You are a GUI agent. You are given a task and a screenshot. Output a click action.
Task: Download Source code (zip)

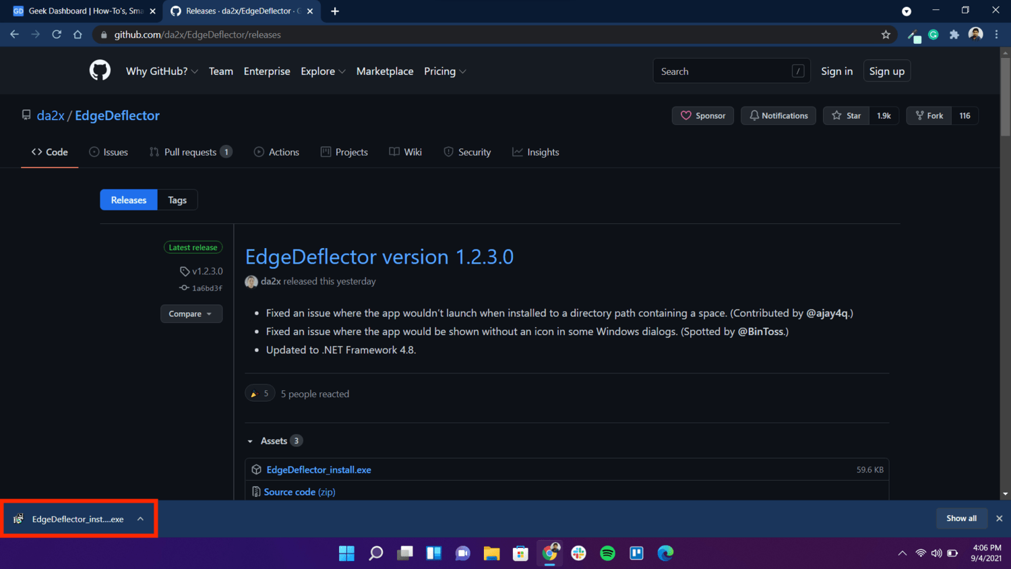pos(300,491)
